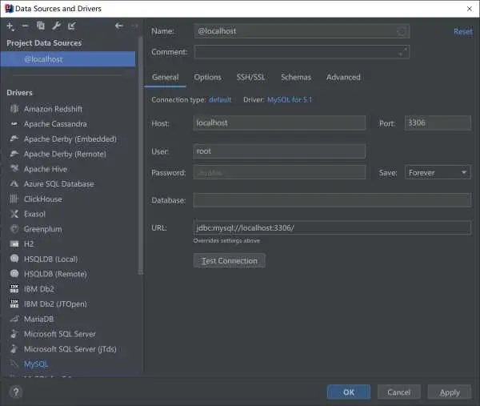Select Apache Derby (Remote) driver
Image resolution: width=480 pixels, height=406 pixels.
click(x=65, y=154)
